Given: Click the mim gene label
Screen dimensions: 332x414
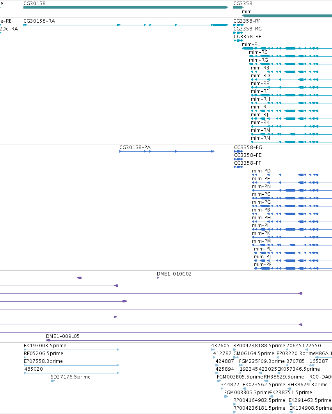Looking at the screenshot, I should click(x=247, y=12).
